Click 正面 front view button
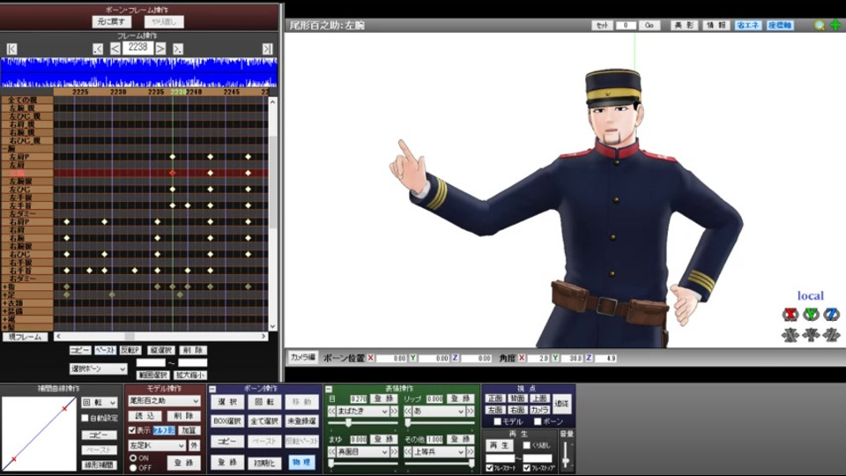This screenshot has width=846, height=476. [494, 398]
